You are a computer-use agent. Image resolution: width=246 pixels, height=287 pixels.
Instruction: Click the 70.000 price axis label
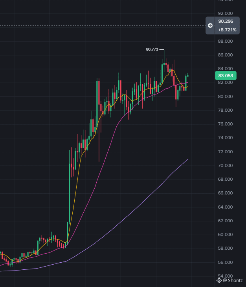[225, 165]
